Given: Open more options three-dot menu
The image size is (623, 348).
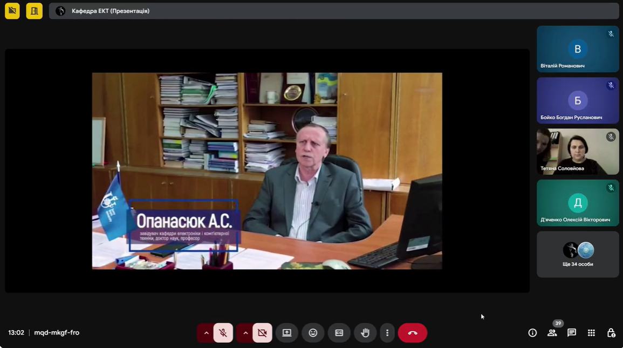Looking at the screenshot, I should pos(387,333).
